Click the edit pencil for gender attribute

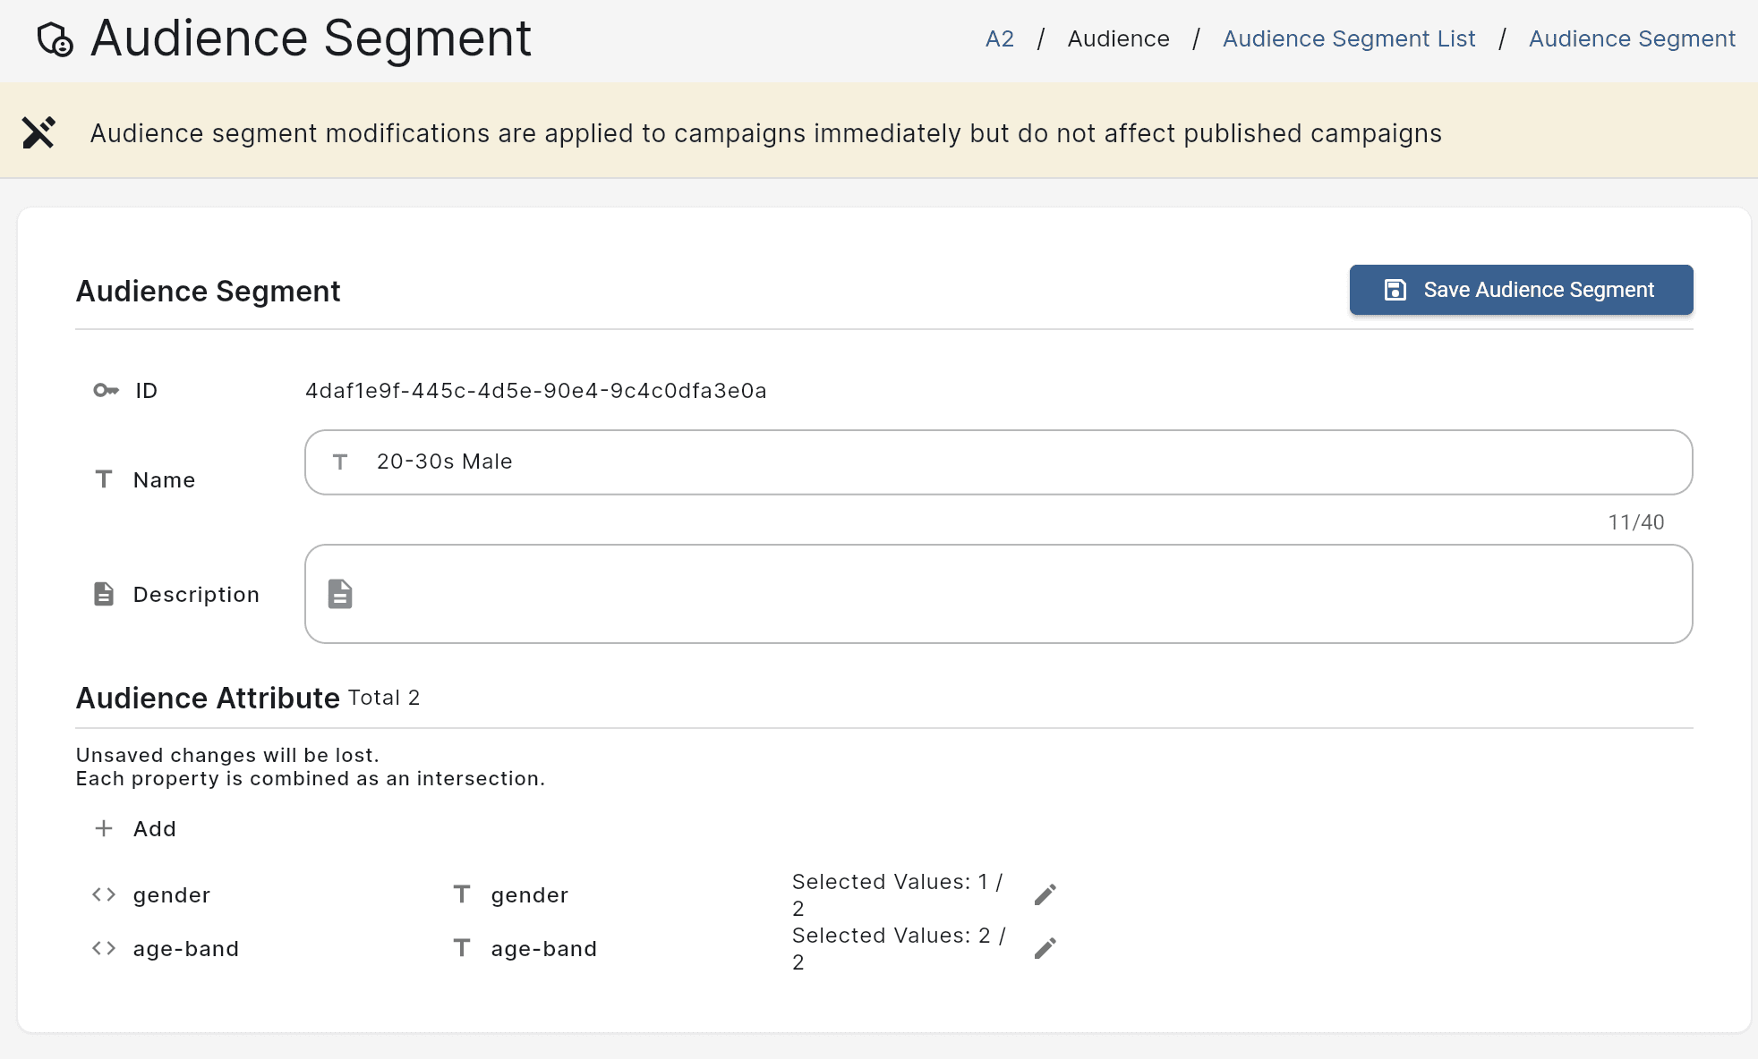coord(1045,894)
